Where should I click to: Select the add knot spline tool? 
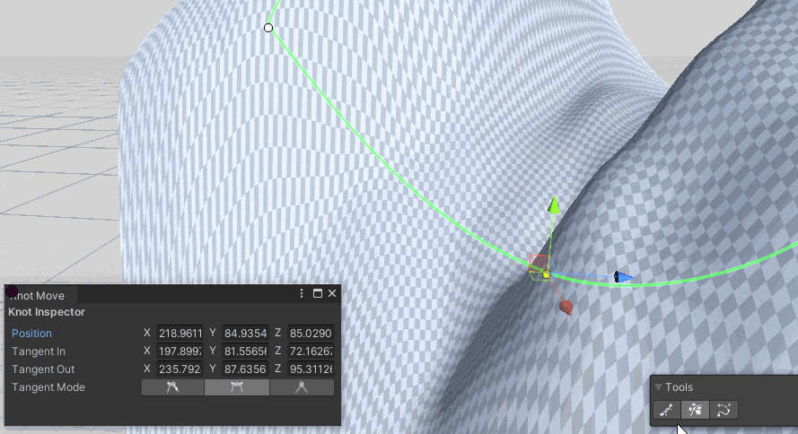723,410
